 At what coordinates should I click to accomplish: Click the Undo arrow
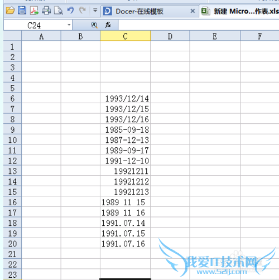[70, 10]
